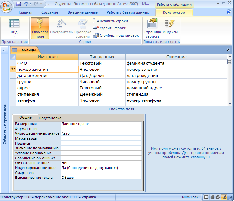This screenshot has width=234, height=201.
Task: Click the Redo arrow icon
Action: click(x=36, y=4)
